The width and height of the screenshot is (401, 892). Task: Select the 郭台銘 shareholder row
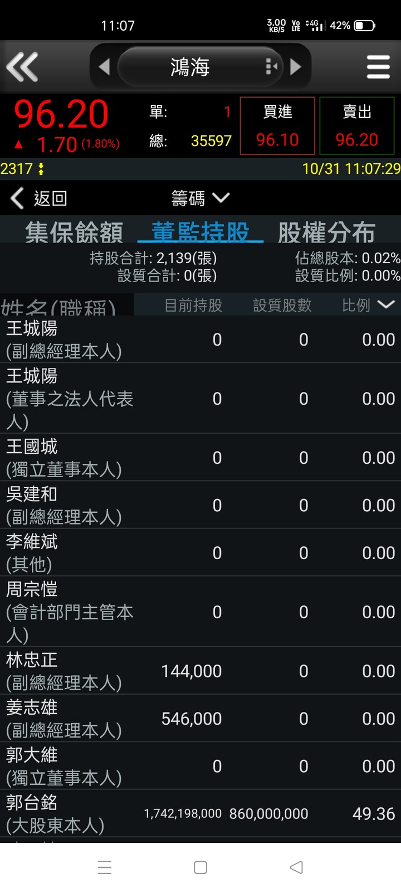pos(200,813)
